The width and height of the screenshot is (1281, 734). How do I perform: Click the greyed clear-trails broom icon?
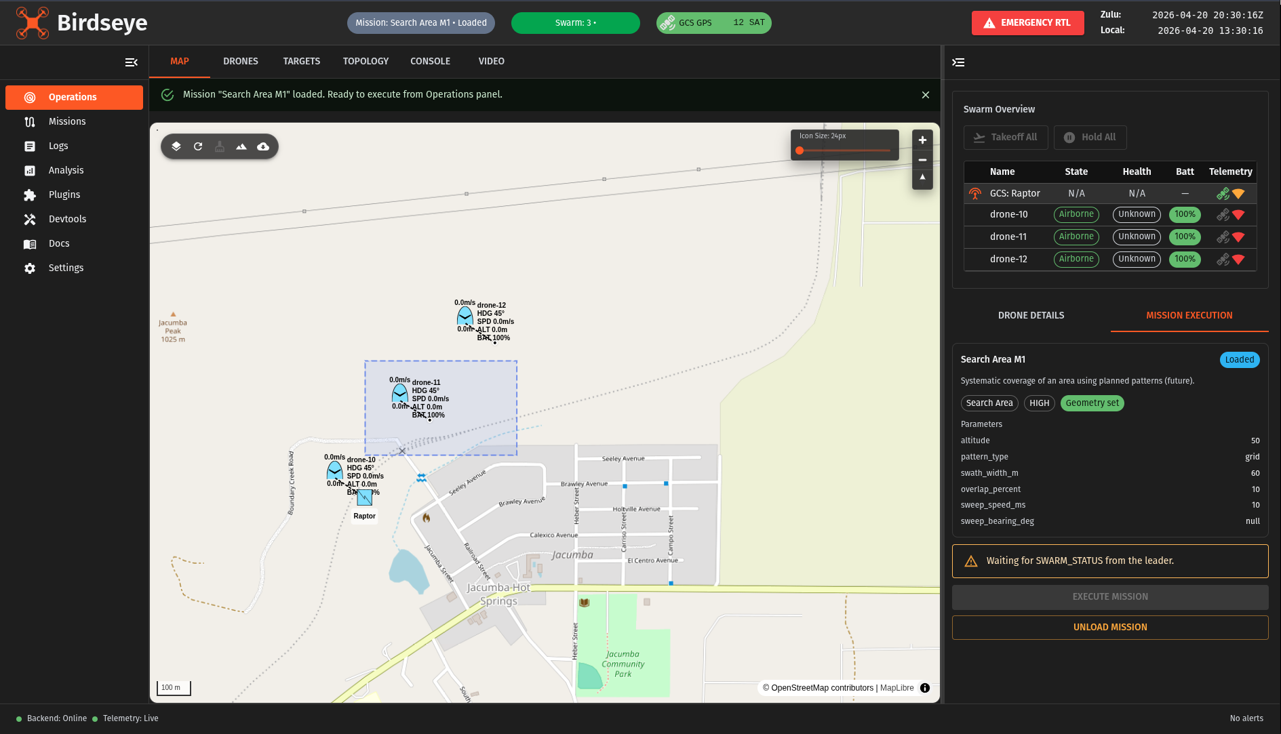pyautogui.click(x=220, y=146)
